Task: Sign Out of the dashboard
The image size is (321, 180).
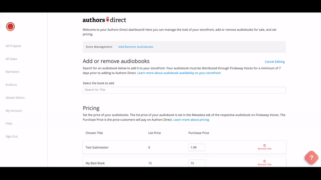Action: pos(12,136)
